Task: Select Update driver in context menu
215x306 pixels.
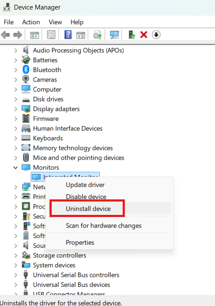Action: (x=85, y=185)
